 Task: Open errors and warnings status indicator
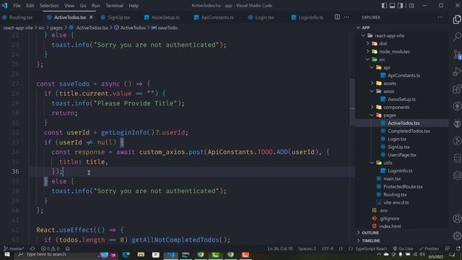[50, 248]
